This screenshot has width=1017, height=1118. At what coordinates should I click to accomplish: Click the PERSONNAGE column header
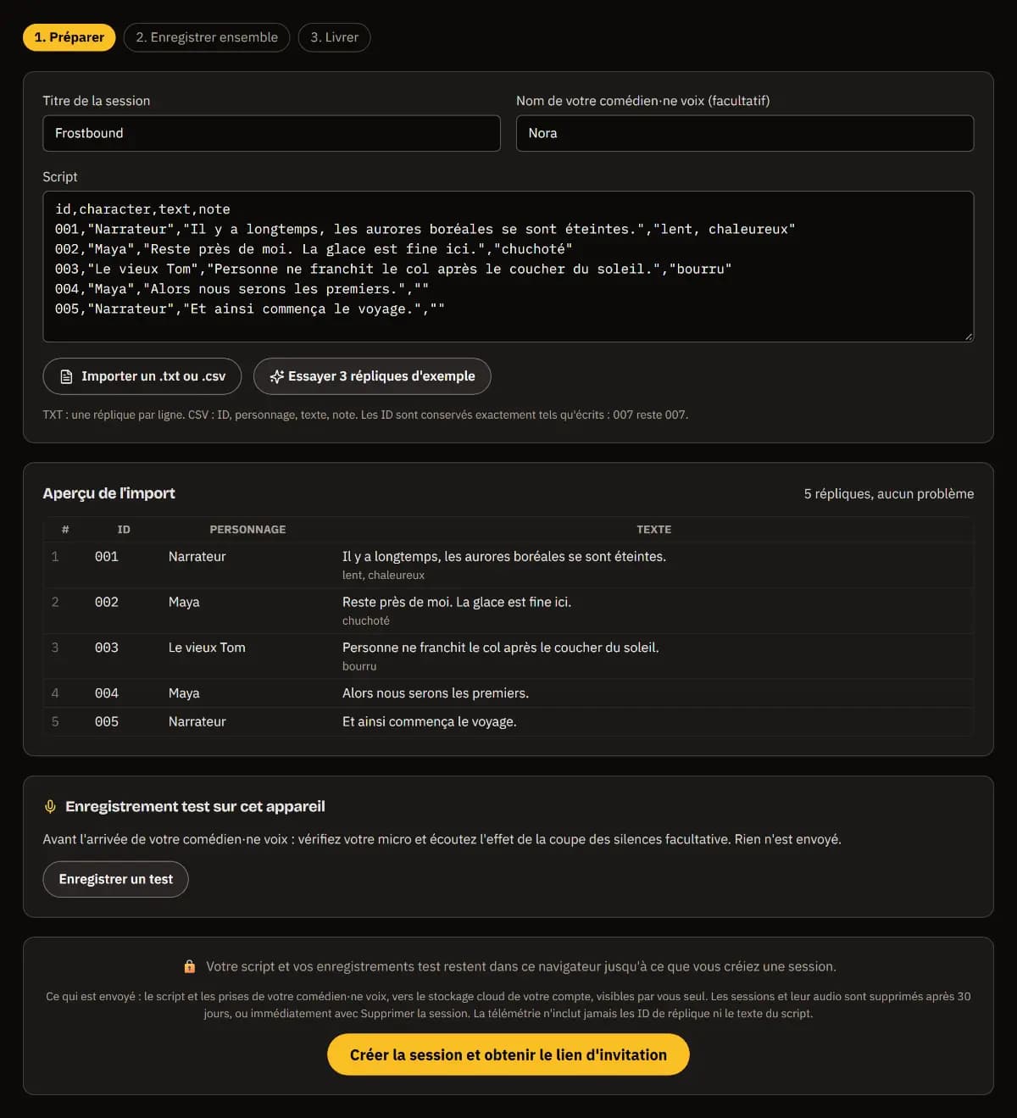(x=247, y=529)
